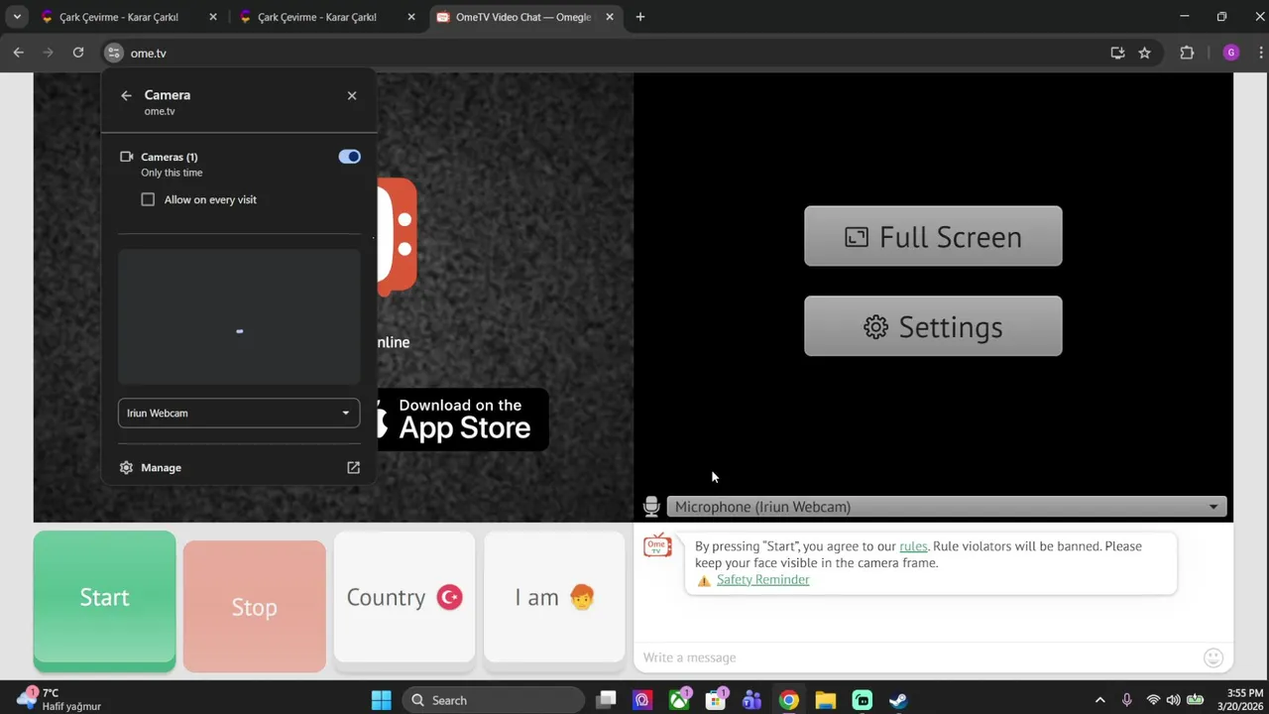Open File Explorer from the taskbar
The image size is (1269, 714).
(x=826, y=700)
